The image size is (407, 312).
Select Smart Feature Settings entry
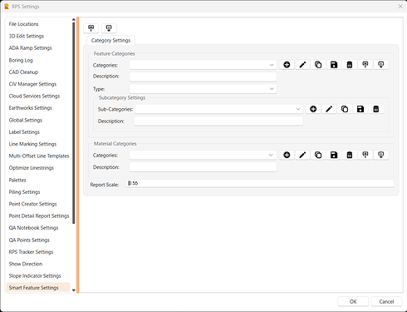[x=38, y=288]
